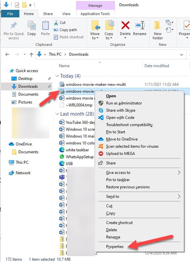Open the Easy access dropdown icon
Image resolution: width=190 pixels, height=262 pixels.
pyautogui.click(x=169, y=30)
